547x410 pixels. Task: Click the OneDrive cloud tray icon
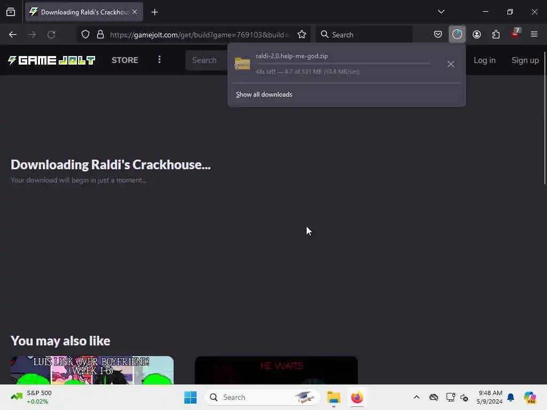coord(434,397)
